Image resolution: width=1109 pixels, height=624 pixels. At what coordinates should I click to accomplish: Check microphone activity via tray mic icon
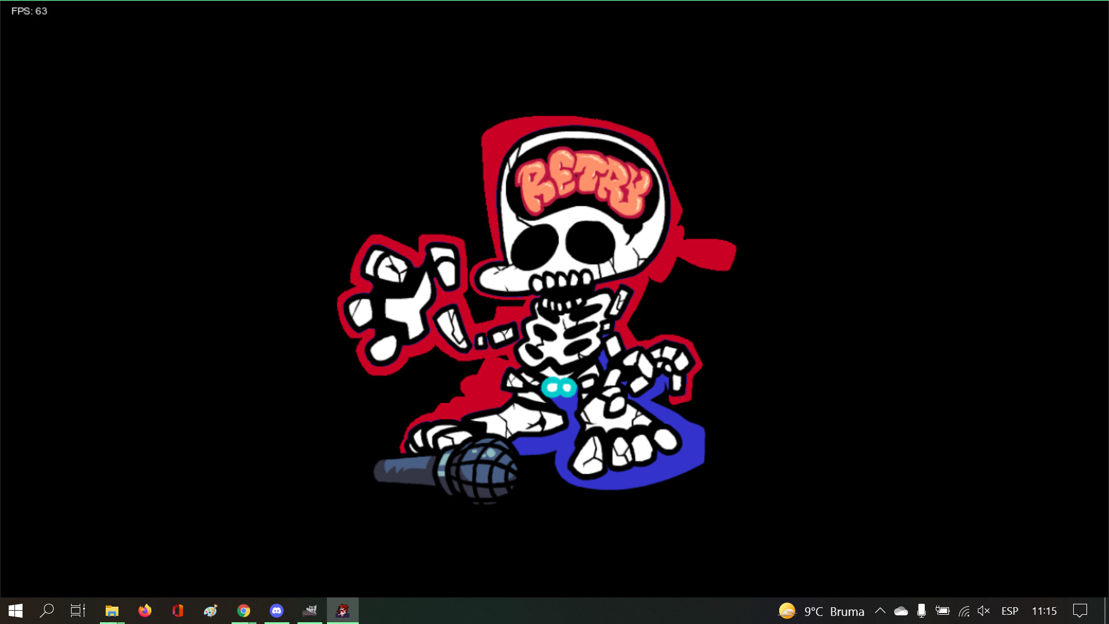point(922,611)
